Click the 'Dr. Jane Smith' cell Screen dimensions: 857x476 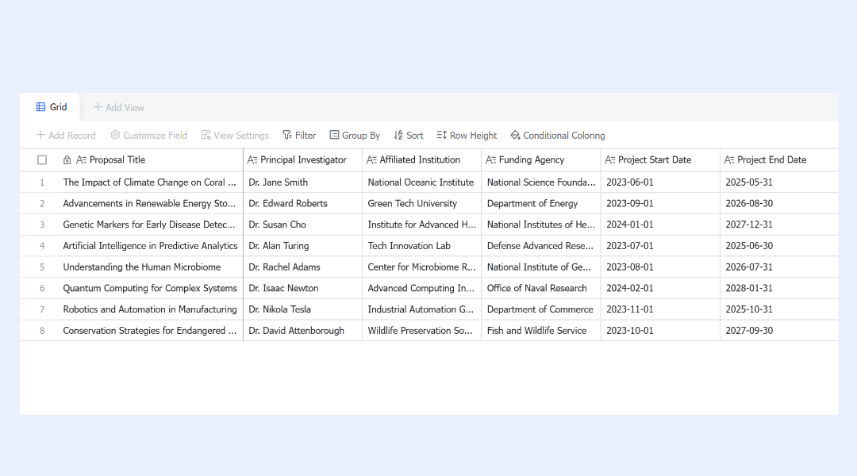(x=303, y=182)
